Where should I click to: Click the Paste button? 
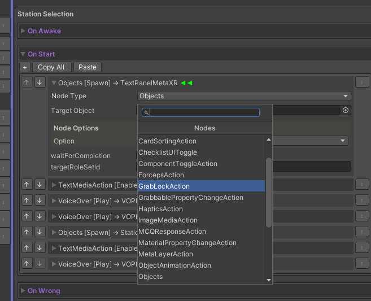point(87,67)
